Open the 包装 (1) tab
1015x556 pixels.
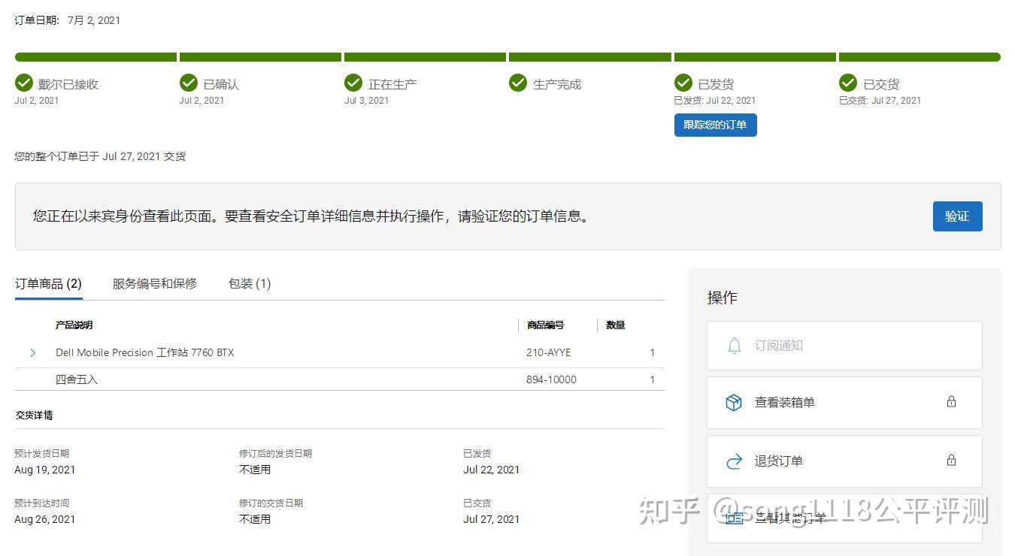pyautogui.click(x=250, y=283)
